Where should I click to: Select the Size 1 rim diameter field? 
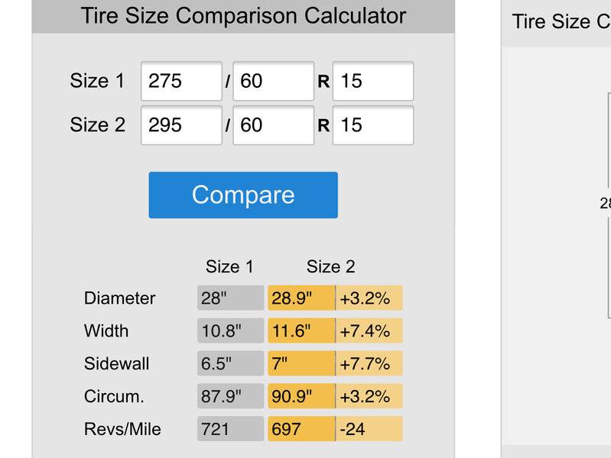(x=373, y=81)
